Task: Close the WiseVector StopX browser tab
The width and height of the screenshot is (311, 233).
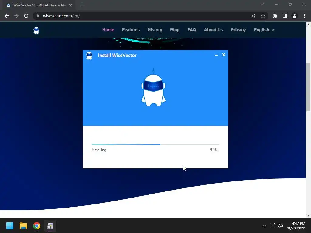Action: [x=70, y=5]
